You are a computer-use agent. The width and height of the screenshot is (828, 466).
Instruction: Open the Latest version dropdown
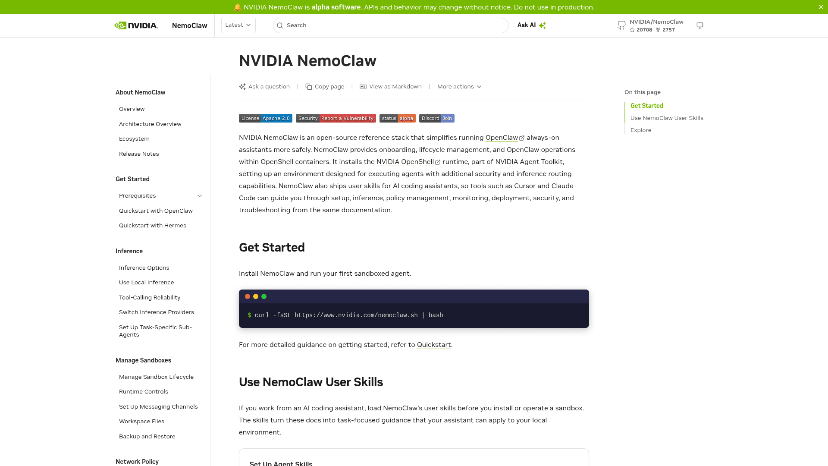(x=238, y=25)
